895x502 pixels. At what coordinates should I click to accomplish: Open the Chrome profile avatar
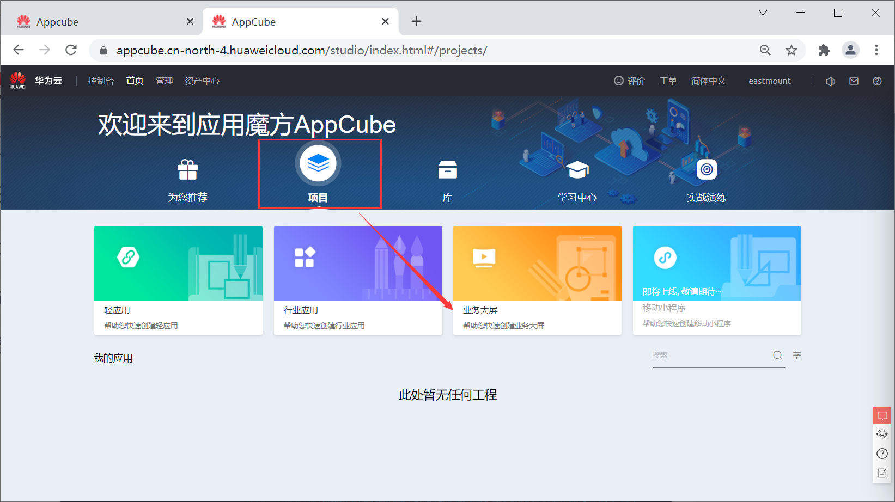[850, 50]
